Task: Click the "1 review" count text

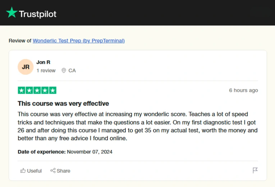Action: tap(46, 70)
